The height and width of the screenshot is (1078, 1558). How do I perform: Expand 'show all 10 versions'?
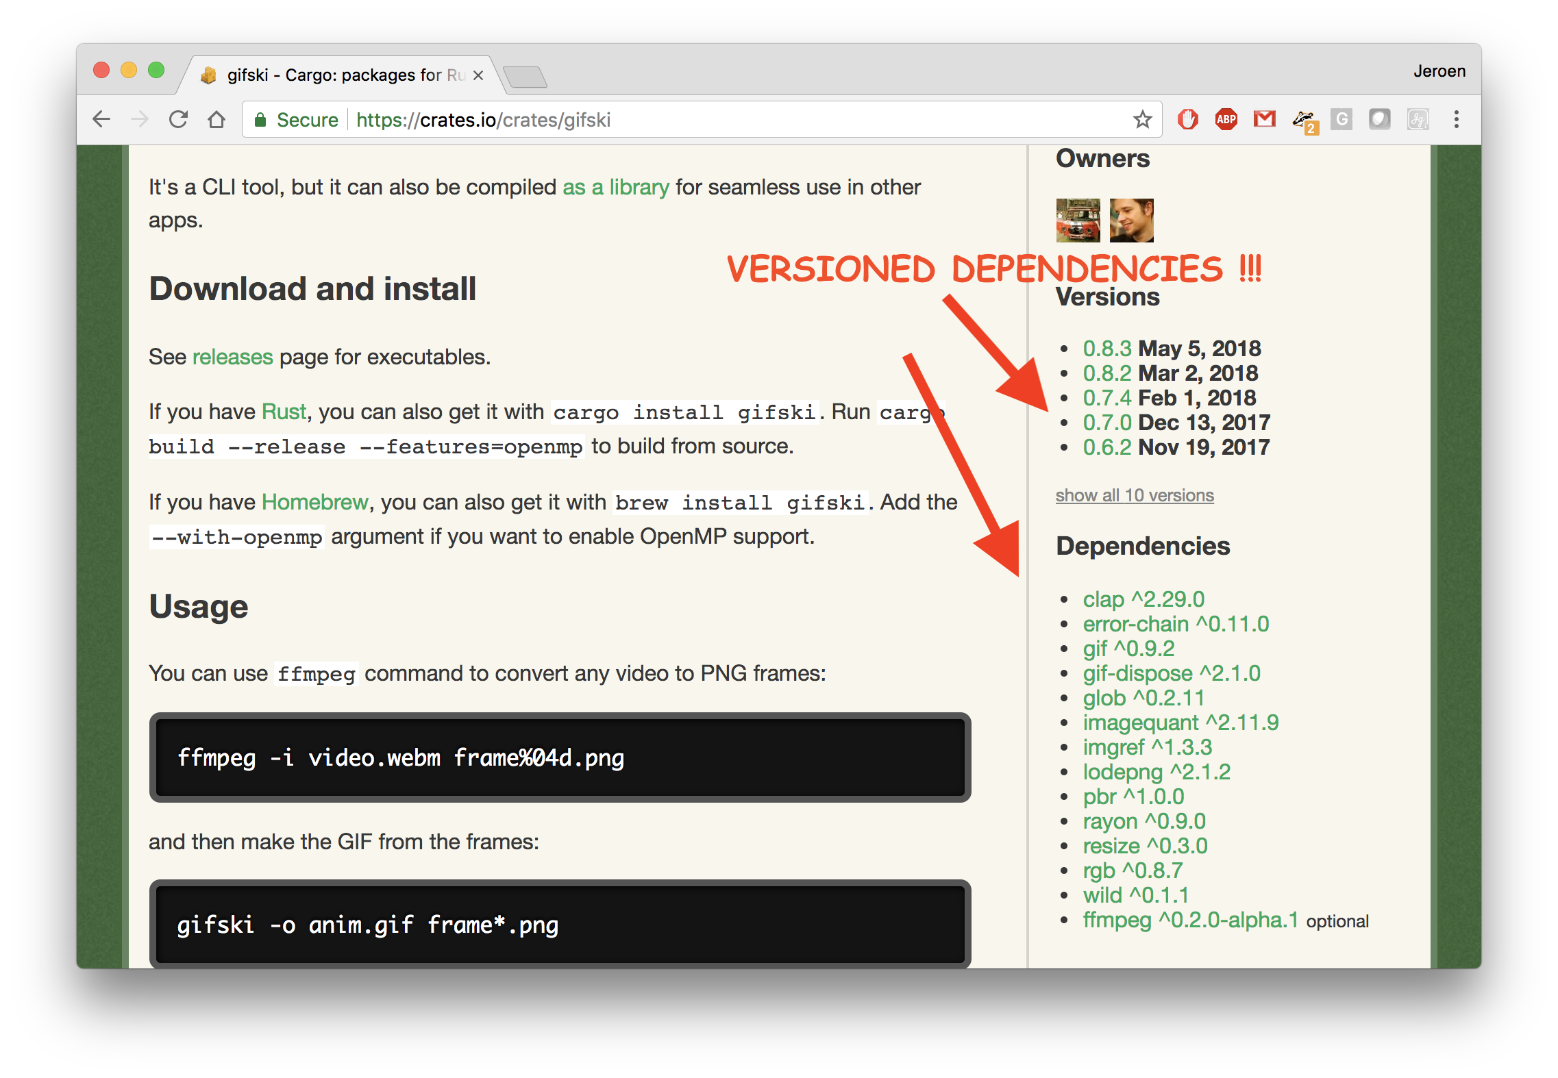click(1135, 495)
